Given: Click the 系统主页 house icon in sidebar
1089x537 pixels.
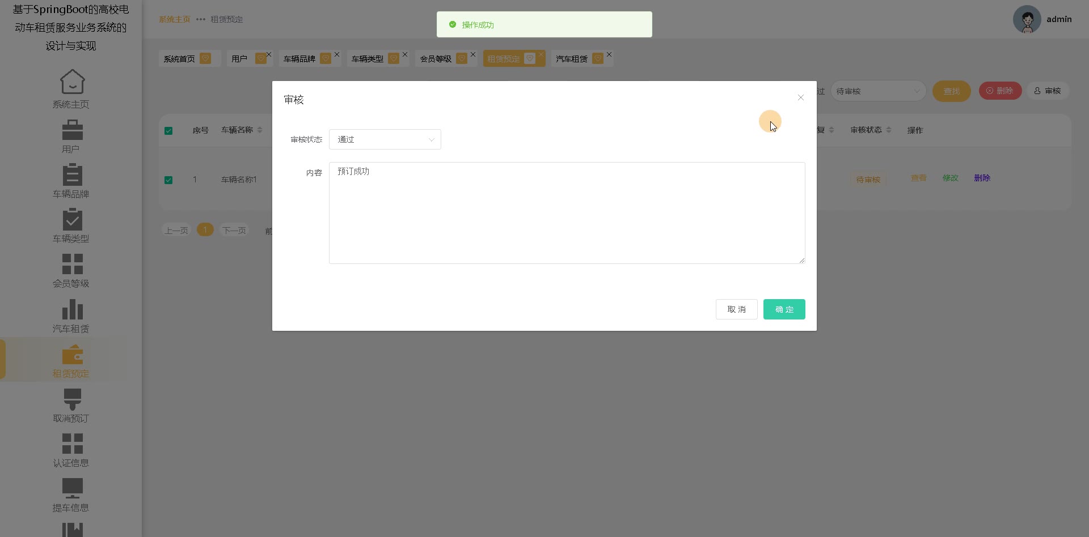Looking at the screenshot, I should (72, 82).
